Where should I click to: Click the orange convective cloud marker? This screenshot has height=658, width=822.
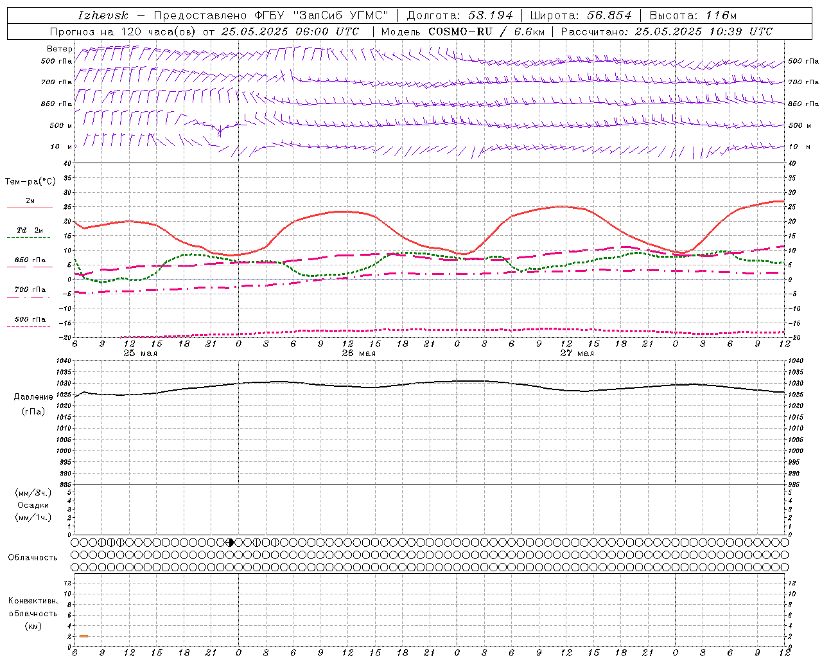pyautogui.click(x=84, y=636)
